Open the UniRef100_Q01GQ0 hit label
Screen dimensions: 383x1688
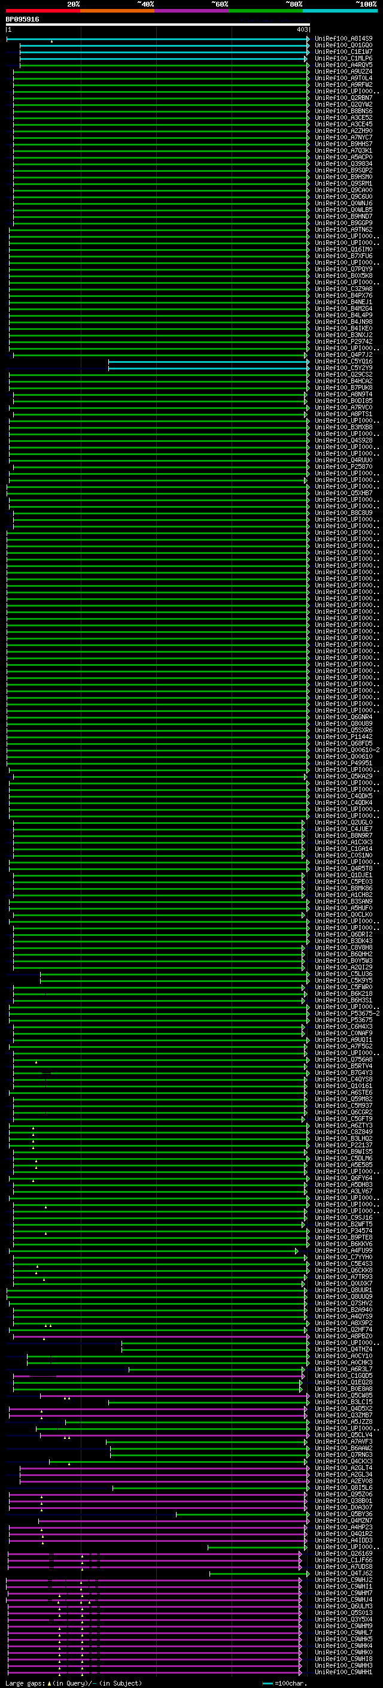pyautogui.click(x=344, y=46)
